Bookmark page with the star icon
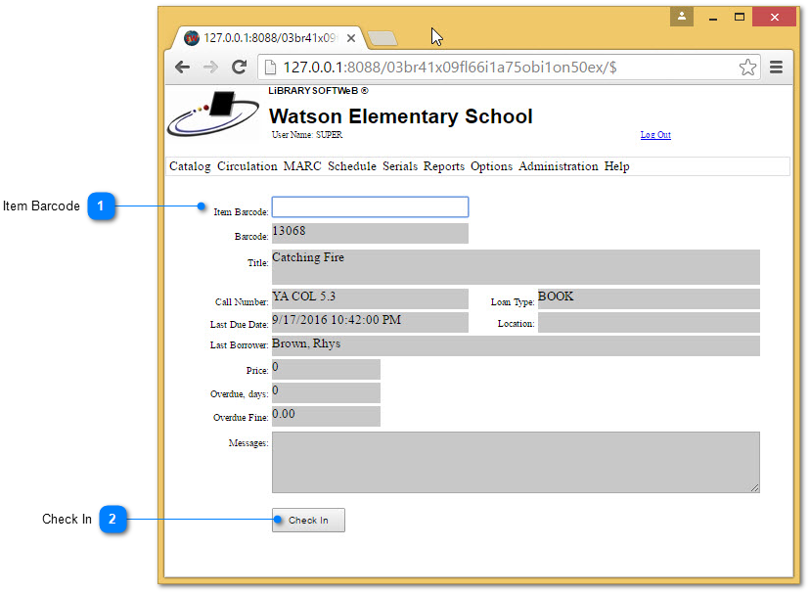The height and width of the screenshot is (594, 810). [747, 68]
